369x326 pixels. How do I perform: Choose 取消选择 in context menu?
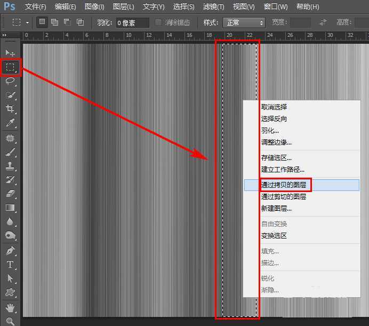click(x=301, y=107)
